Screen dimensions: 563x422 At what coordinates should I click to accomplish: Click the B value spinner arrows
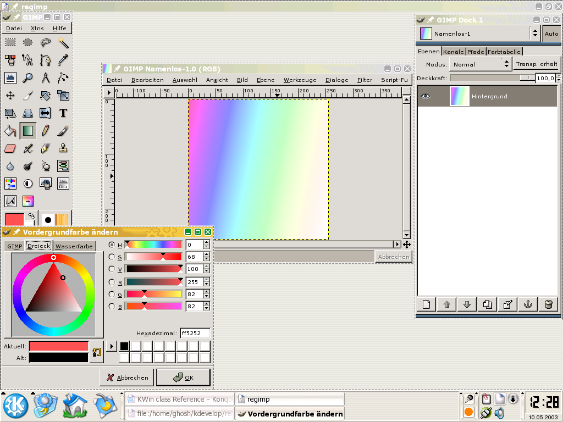pos(206,307)
